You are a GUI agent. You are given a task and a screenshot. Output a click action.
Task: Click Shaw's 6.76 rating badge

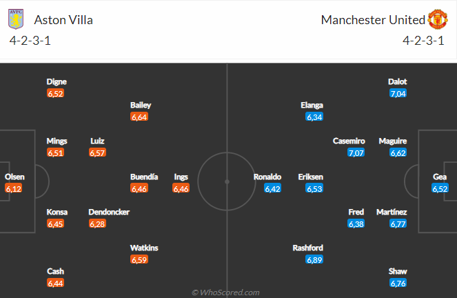click(x=398, y=283)
